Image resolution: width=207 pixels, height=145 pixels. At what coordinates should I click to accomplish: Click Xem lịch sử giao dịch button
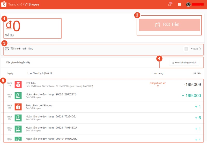[x=184, y=63]
